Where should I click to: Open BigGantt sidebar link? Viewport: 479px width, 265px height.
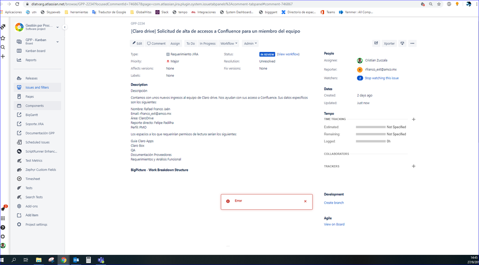click(37, 115)
